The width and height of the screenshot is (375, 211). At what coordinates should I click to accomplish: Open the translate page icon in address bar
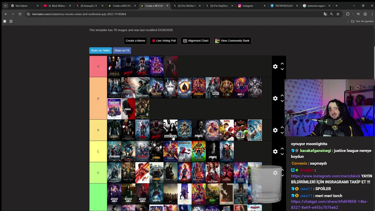(325, 14)
